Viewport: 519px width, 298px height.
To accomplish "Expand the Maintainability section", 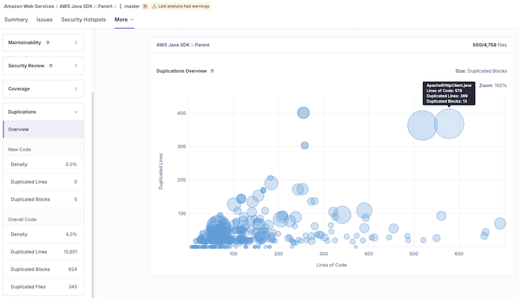I will click(75, 43).
